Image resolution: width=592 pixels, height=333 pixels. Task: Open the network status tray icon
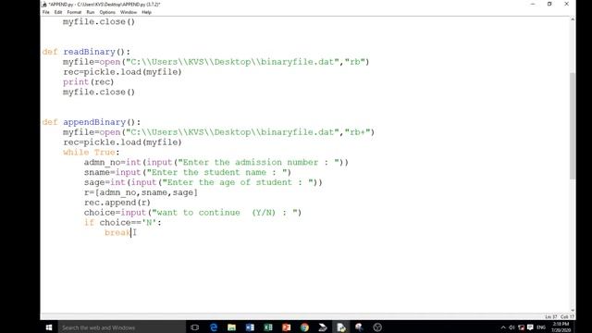click(x=521, y=327)
